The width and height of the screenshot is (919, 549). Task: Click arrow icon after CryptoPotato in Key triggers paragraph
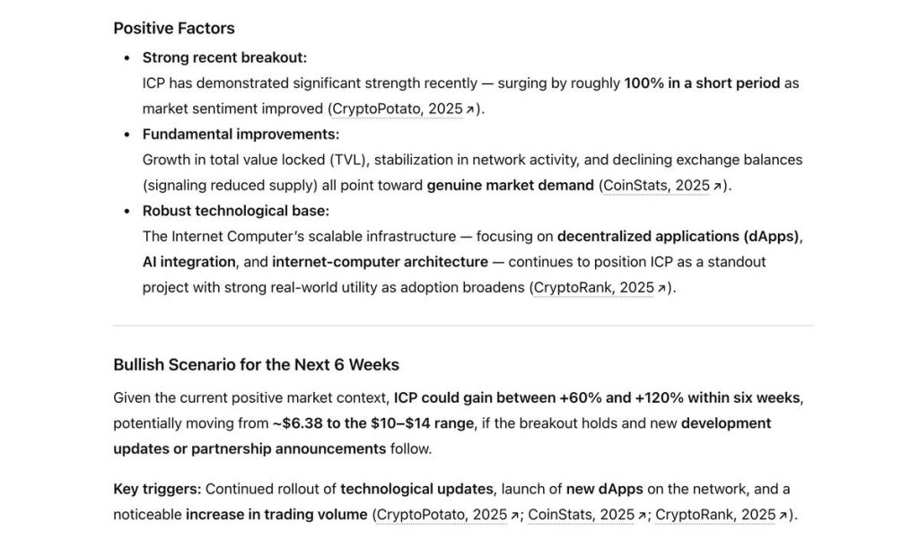(514, 515)
